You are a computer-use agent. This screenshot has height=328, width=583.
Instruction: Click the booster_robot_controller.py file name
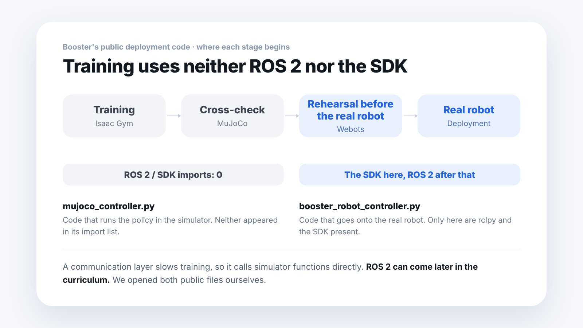[x=360, y=206]
